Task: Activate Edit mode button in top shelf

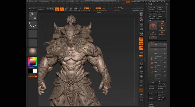Action: (57, 9)
